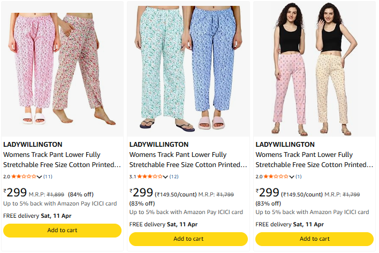Open 3.1 star rating of middle product

[x=149, y=177]
